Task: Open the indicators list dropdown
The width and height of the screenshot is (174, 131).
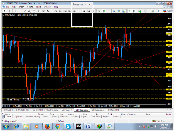Action: coord(141,11)
